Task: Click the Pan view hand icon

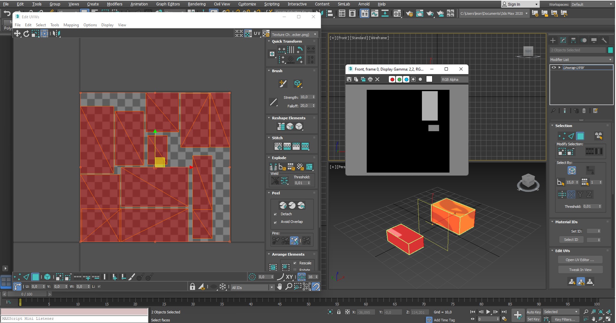Action: [280, 286]
